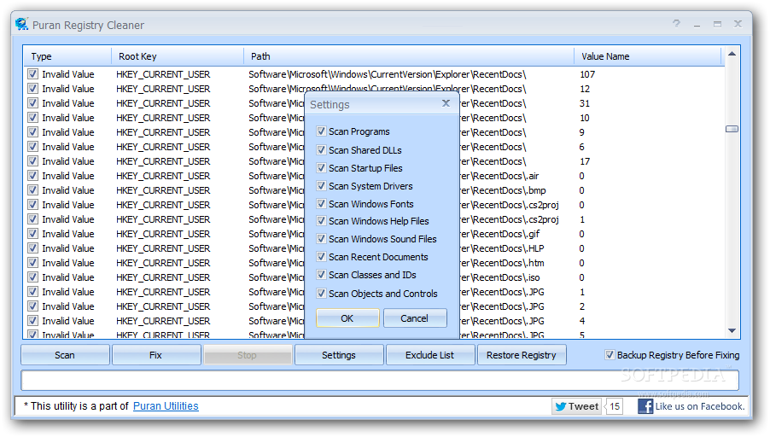
Task: Sort by the Value Name column header
Action: [x=648, y=56]
